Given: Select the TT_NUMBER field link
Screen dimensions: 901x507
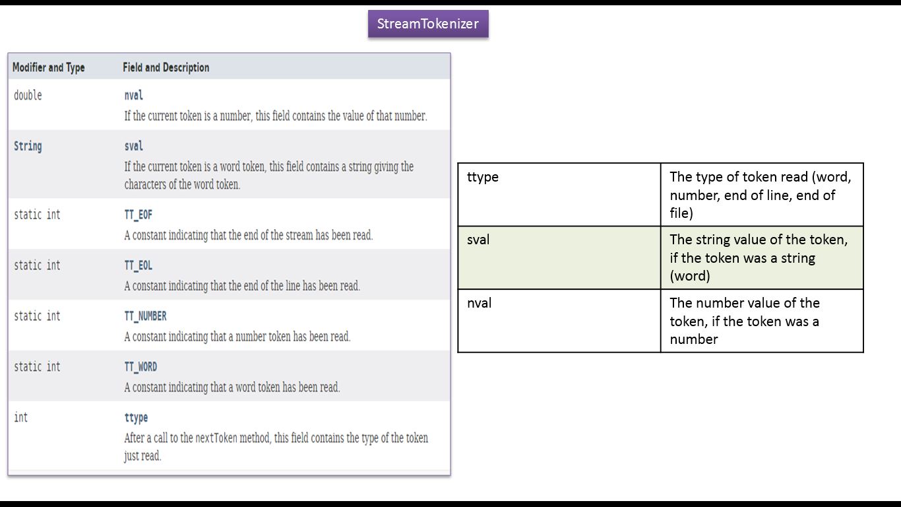Looking at the screenshot, I should point(145,316).
